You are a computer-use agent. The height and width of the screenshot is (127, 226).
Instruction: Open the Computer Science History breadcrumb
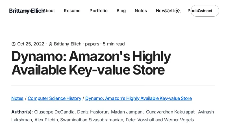(x=54, y=98)
